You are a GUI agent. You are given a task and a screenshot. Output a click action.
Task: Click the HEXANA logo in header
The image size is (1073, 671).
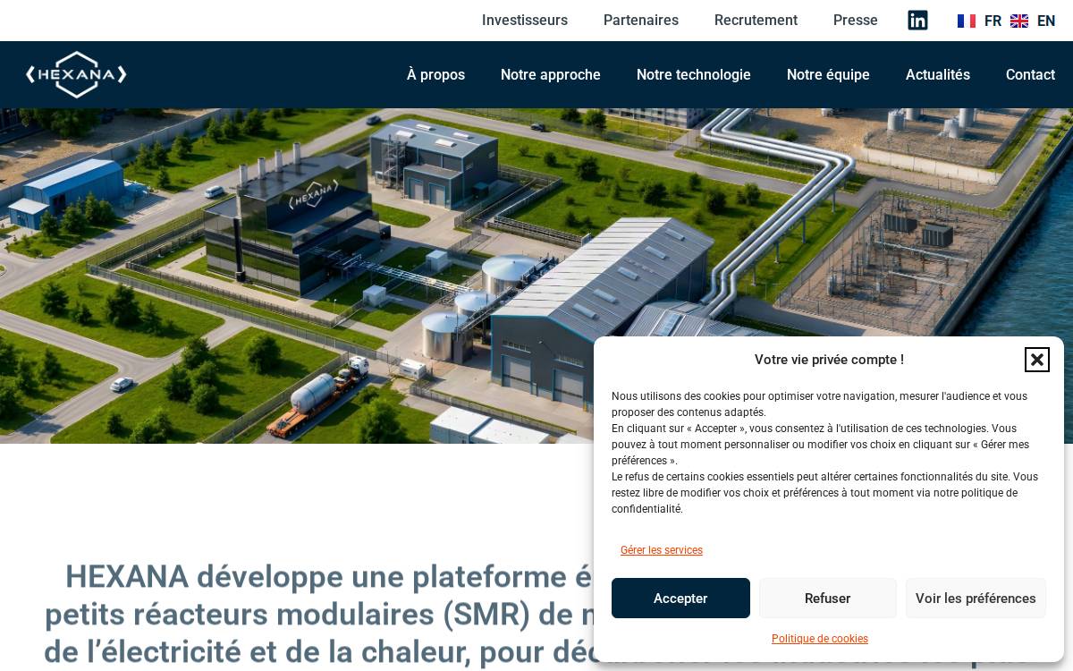click(76, 74)
